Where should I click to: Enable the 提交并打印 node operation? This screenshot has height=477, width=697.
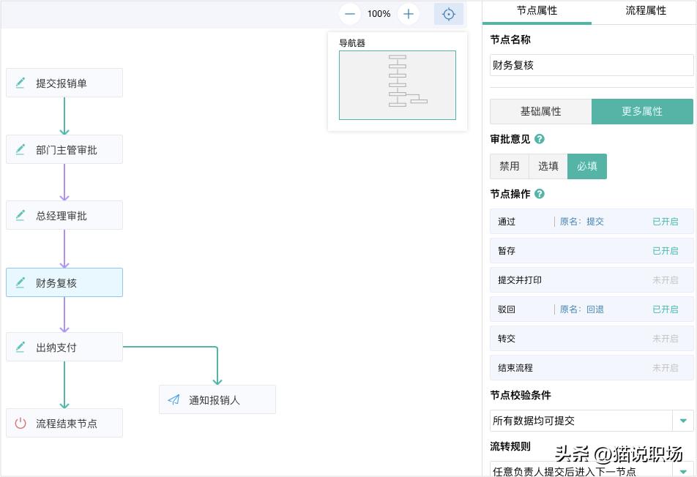tap(666, 279)
